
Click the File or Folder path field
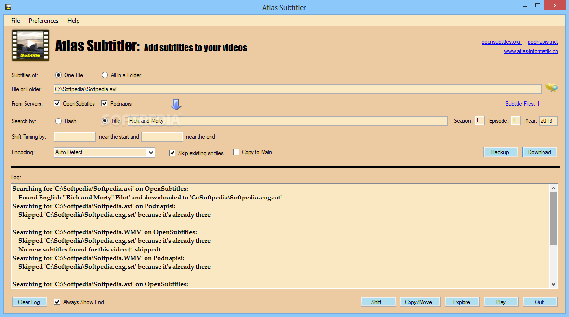(x=298, y=89)
